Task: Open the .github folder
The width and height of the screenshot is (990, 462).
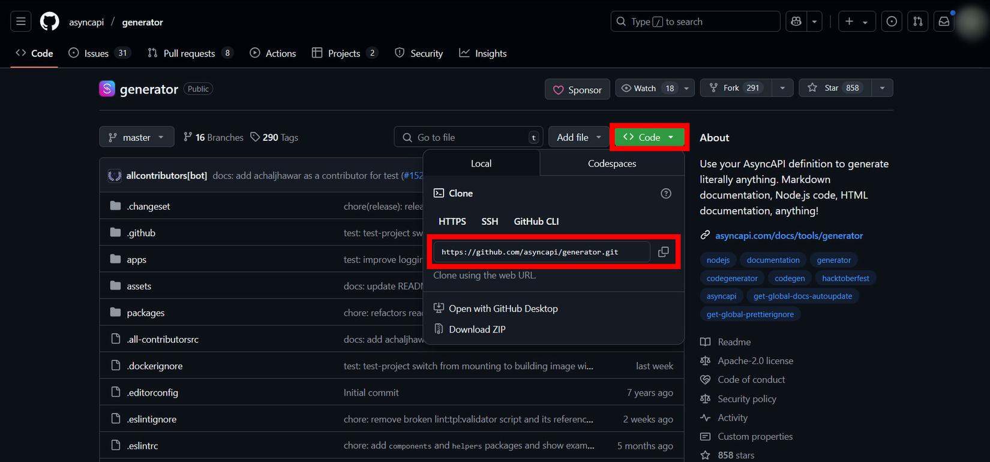Action: tap(141, 233)
